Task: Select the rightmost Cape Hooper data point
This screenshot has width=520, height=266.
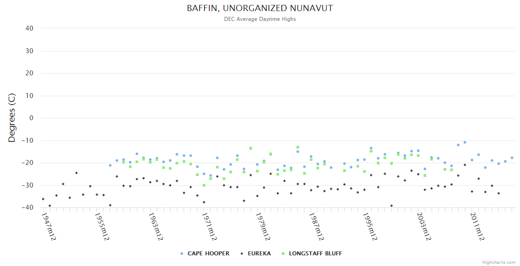Action: 512,158
